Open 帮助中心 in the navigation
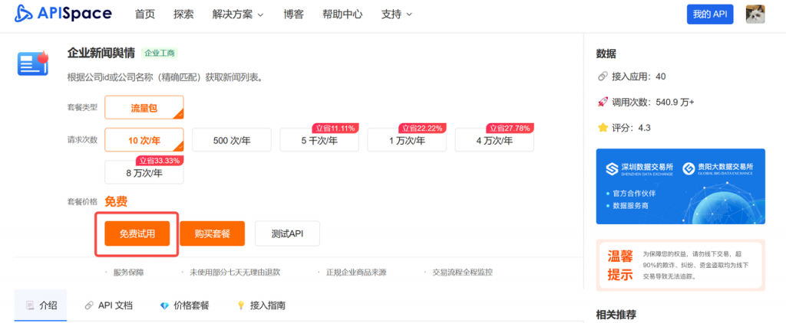This screenshot has width=786, height=323. point(342,14)
